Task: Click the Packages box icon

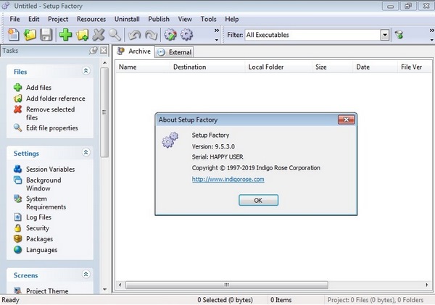Action: point(17,239)
